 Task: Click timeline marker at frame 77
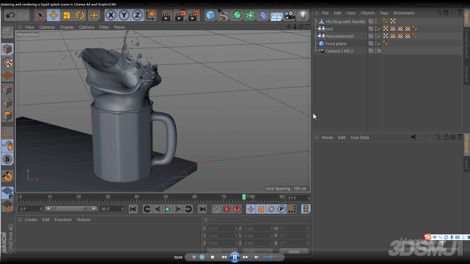[x=244, y=197]
